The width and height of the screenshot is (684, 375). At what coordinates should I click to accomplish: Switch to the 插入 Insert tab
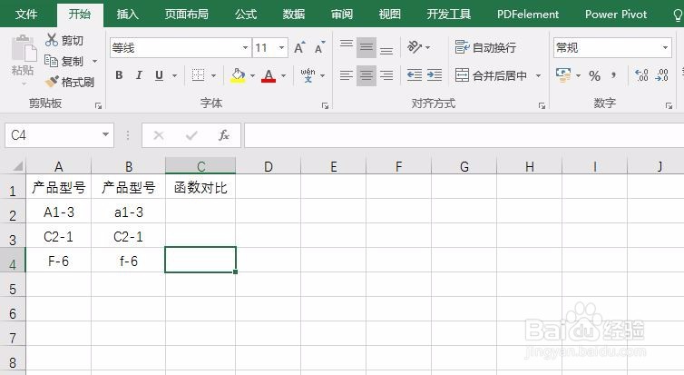(x=127, y=15)
